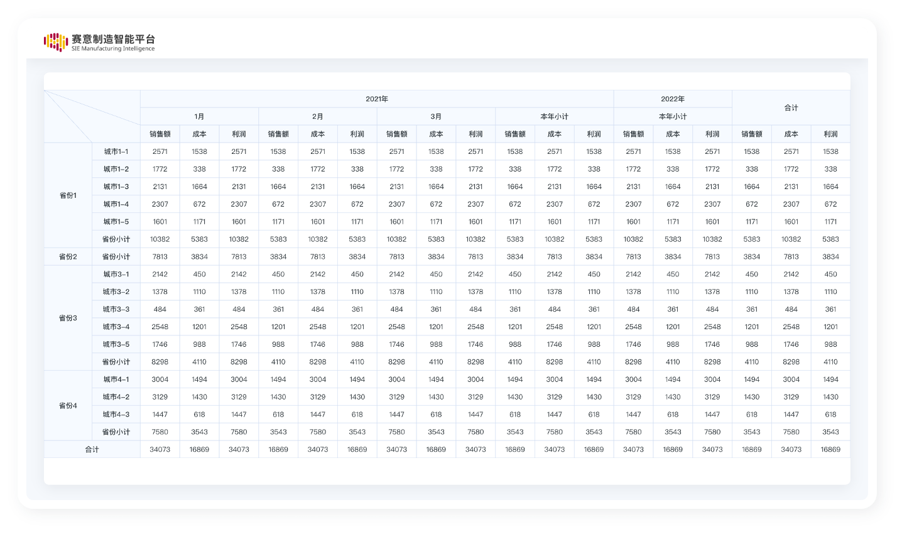This screenshot has height=534, width=902.
Task: Select the 2021年 column group header
Action: coord(377,99)
